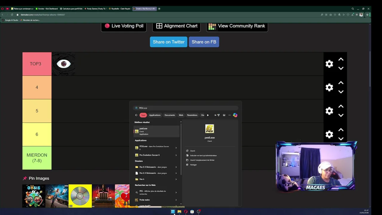Show more search filters with play arrow
Image resolution: width=382 pixels, height=215 pixels.
click(208, 115)
